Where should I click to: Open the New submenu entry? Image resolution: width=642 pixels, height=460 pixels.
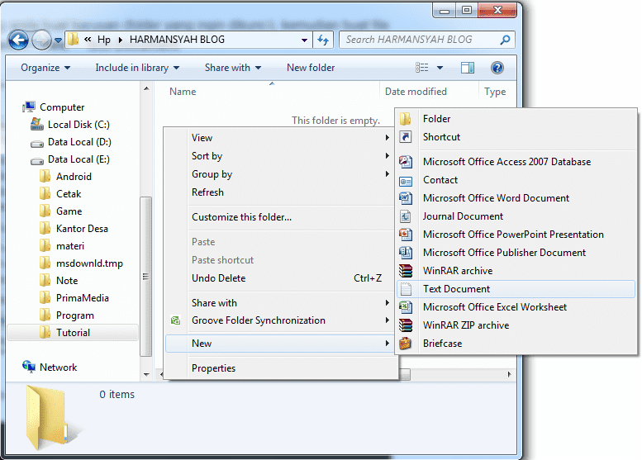click(x=281, y=344)
